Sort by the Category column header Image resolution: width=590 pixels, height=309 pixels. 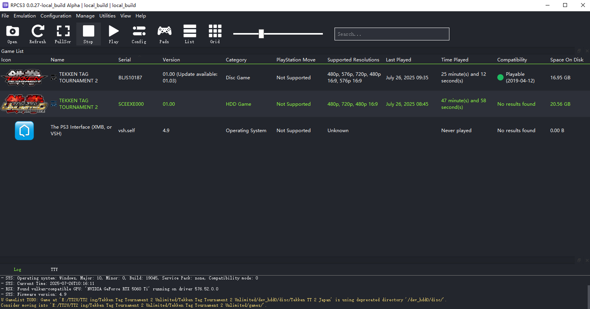236,59
